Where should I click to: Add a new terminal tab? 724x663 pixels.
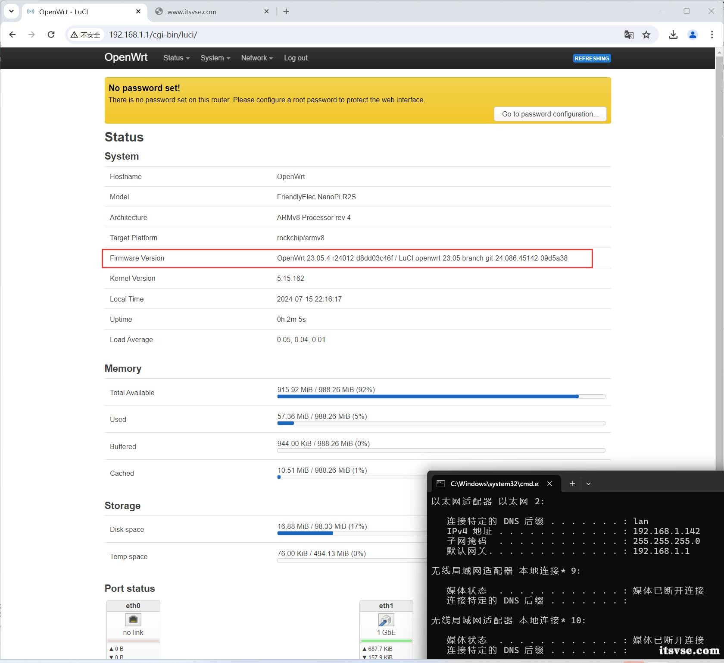(x=572, y=484)
